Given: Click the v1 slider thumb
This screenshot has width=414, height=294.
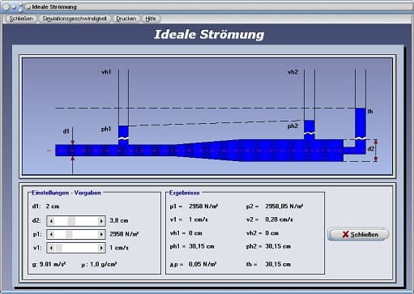Looking at the screenshot, I should 58,248.
